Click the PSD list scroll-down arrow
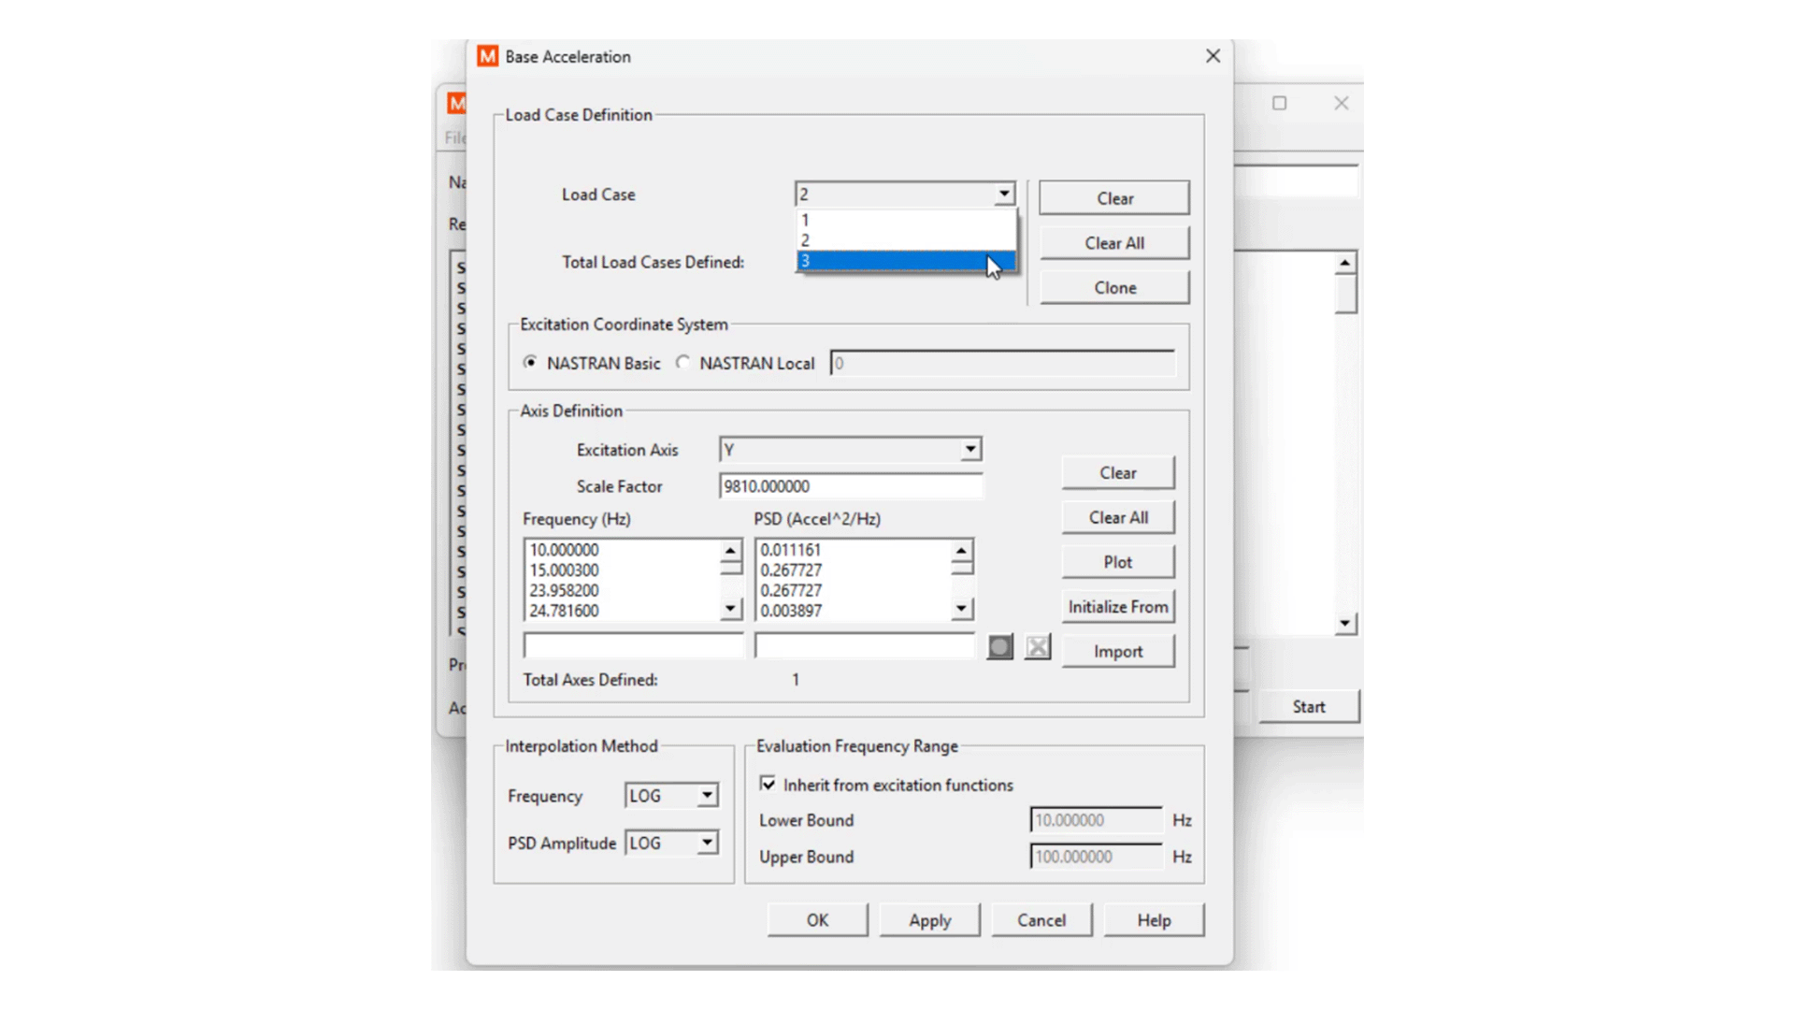Viewport: 1795px width, 1010px height. pos(961,609)
